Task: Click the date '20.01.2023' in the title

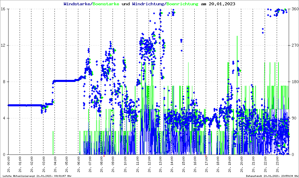Action: pyautogui.click(x=222, y=4)
